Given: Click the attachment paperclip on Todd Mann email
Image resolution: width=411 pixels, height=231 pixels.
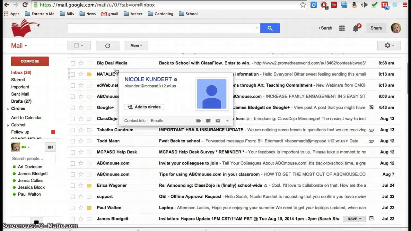Looking at the screenshot, I should coord(371,141).
